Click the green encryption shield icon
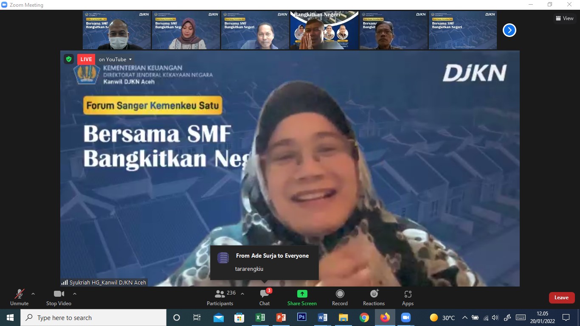580x326 pixels. [x=69, y=59]
